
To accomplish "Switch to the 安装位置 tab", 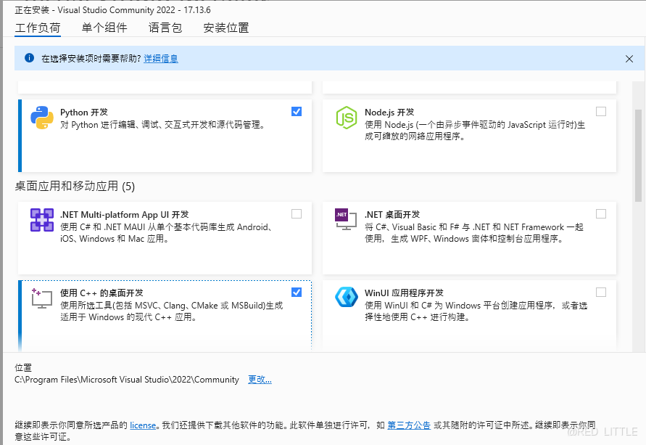I will click(226, 28).
